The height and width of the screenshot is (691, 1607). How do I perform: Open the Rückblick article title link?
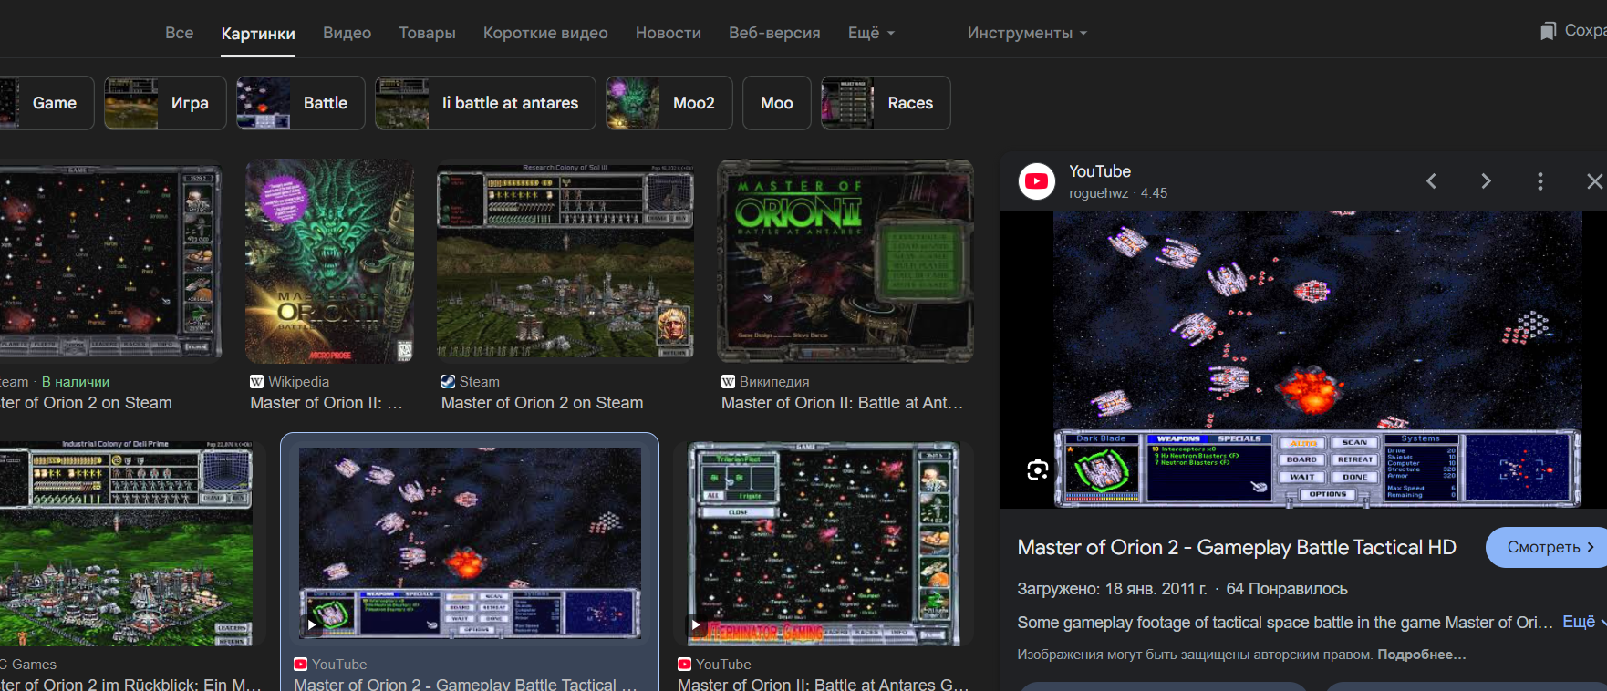click(130, 685)
